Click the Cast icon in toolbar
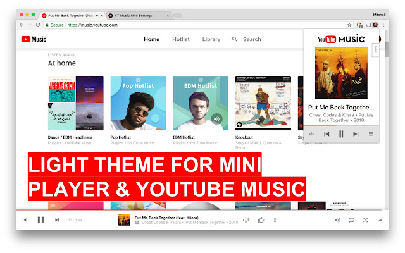The width and height of the screenshot is (405, 253). [x=368, y=25]
